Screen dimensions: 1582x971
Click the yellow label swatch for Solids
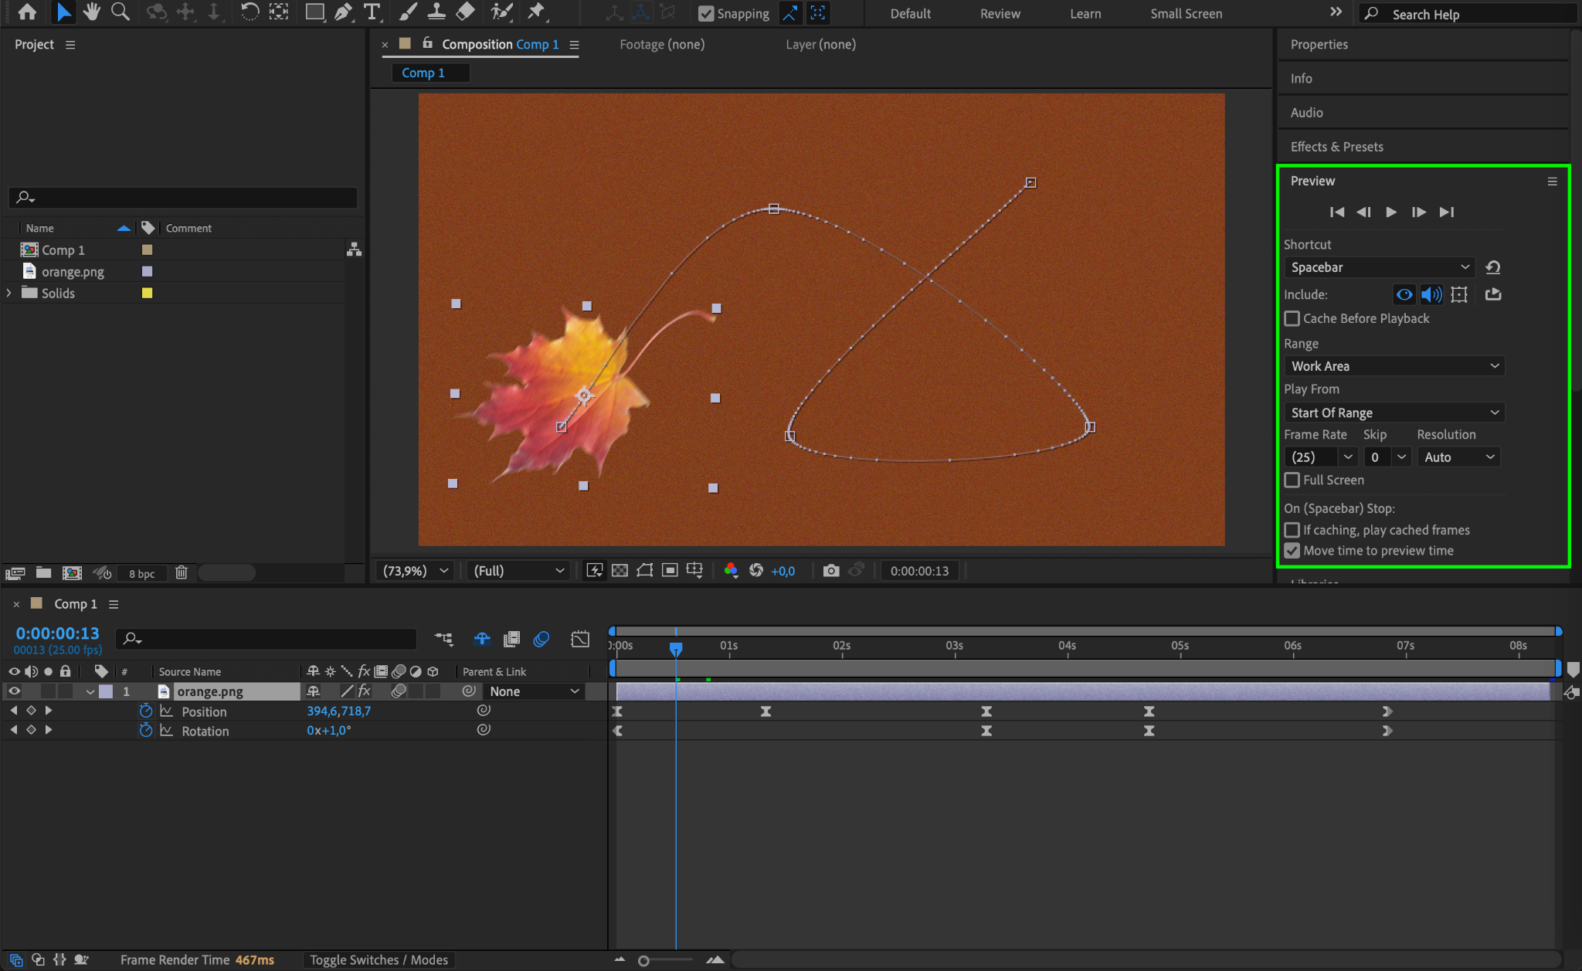pos(147,293)
